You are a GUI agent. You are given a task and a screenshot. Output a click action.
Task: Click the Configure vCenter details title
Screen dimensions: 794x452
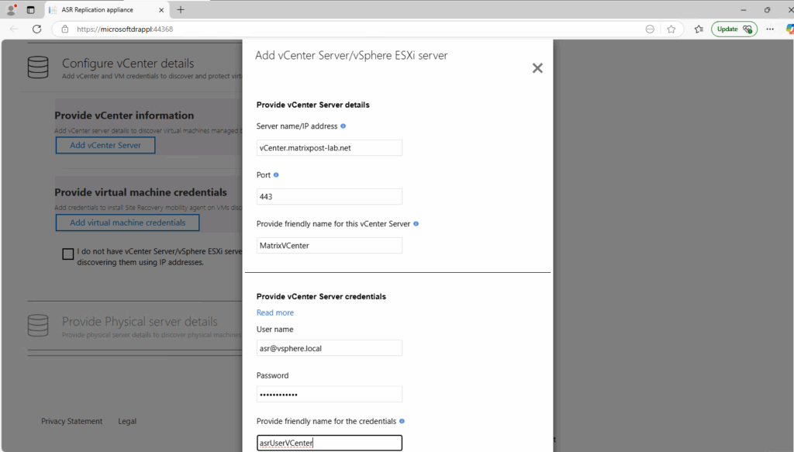(x=128, y=64)
